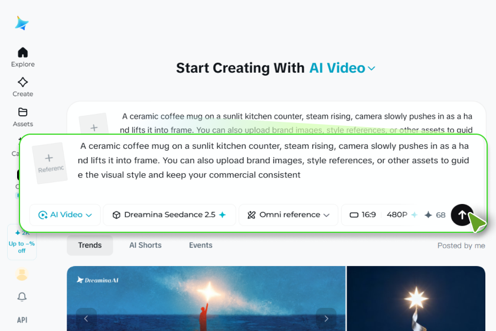
Task: Click into the prompt text field
Action: pyautogui.click(x=274, y=160)
